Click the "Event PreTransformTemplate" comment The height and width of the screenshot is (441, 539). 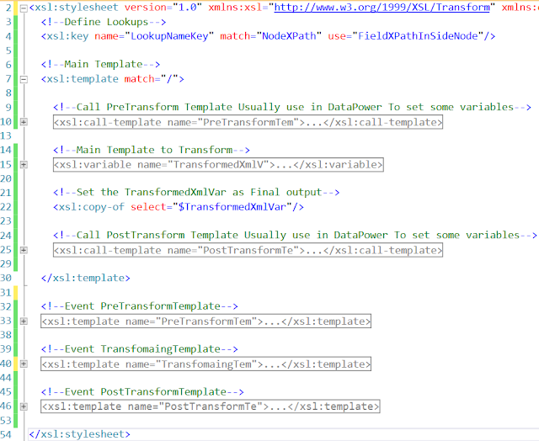(x=140, y=306)
